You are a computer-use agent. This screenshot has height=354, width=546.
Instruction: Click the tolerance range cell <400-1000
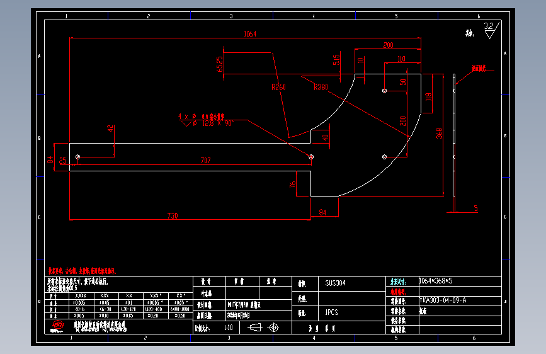[179, 309]
